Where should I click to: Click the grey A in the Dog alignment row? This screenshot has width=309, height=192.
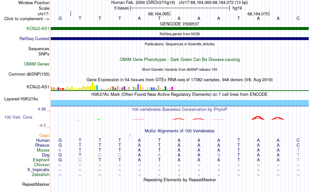point(159,155)
